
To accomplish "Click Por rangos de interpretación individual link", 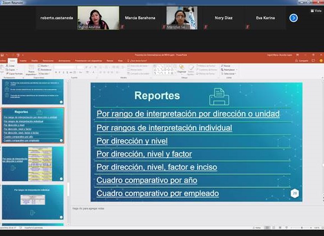I will pyautogui.click(x=164, y=127).
